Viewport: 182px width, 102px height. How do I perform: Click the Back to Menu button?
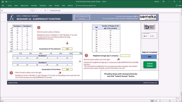click(x=150, y=27)
